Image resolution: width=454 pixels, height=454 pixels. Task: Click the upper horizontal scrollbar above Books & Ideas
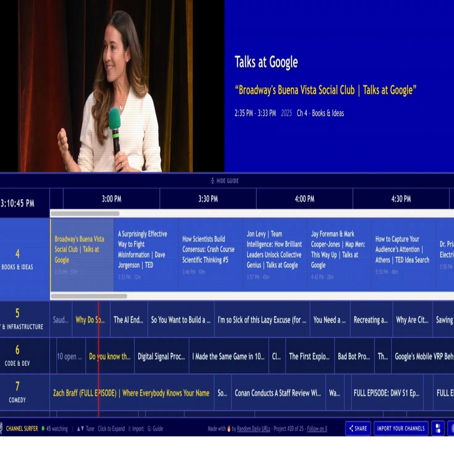(85, 213)
